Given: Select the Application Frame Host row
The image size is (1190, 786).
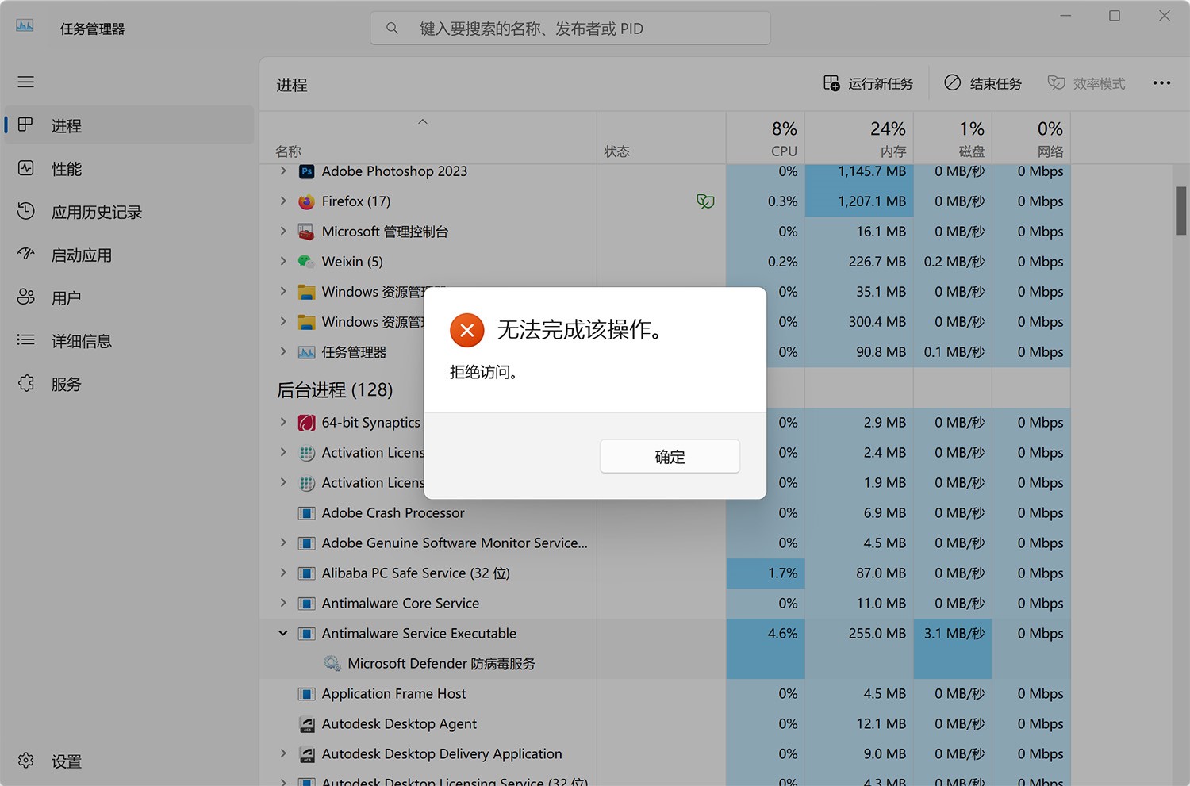Looking at the screenshot, I should click(665, 694).
